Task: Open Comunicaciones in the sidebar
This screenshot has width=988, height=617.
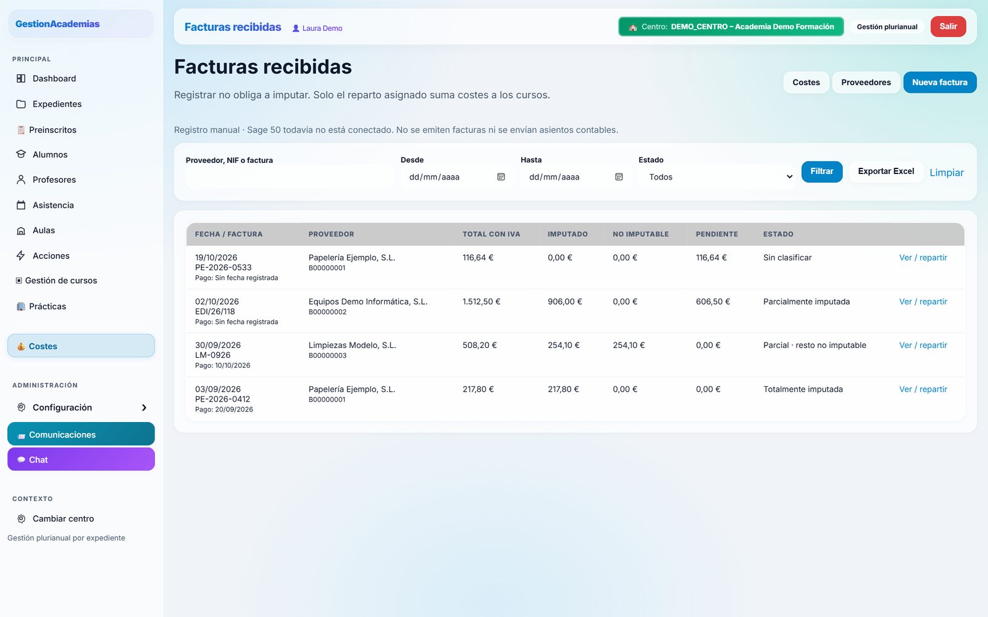Action: 81,434
